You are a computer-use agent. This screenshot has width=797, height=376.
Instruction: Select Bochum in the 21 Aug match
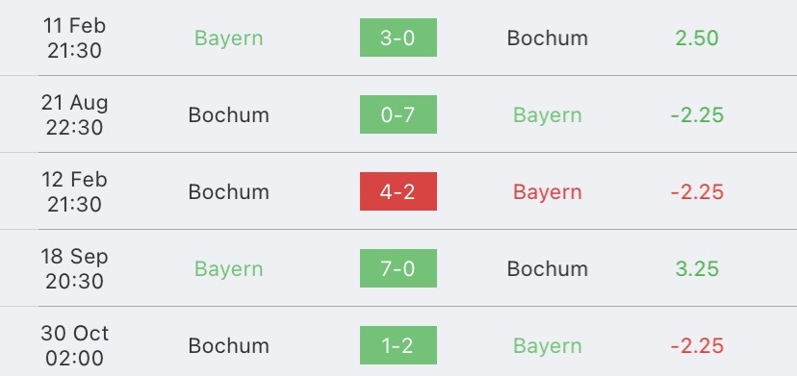pos(229,114)
